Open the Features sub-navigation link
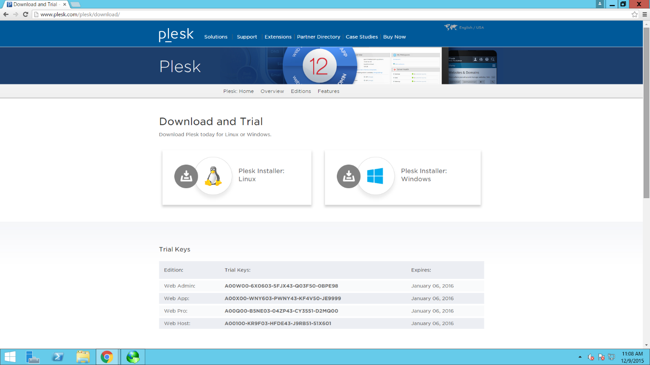 click(329, 91)
